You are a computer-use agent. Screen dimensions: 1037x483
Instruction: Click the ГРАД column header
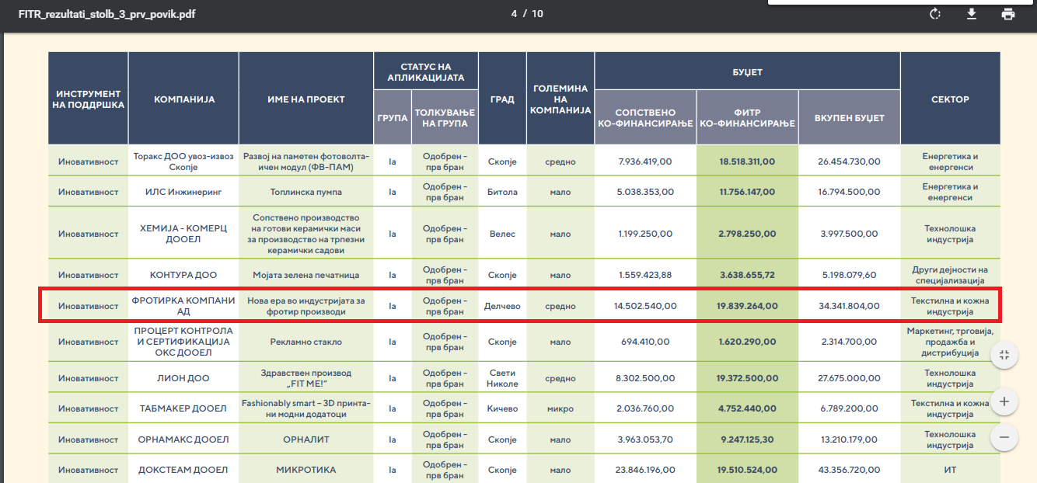[502, 99]
